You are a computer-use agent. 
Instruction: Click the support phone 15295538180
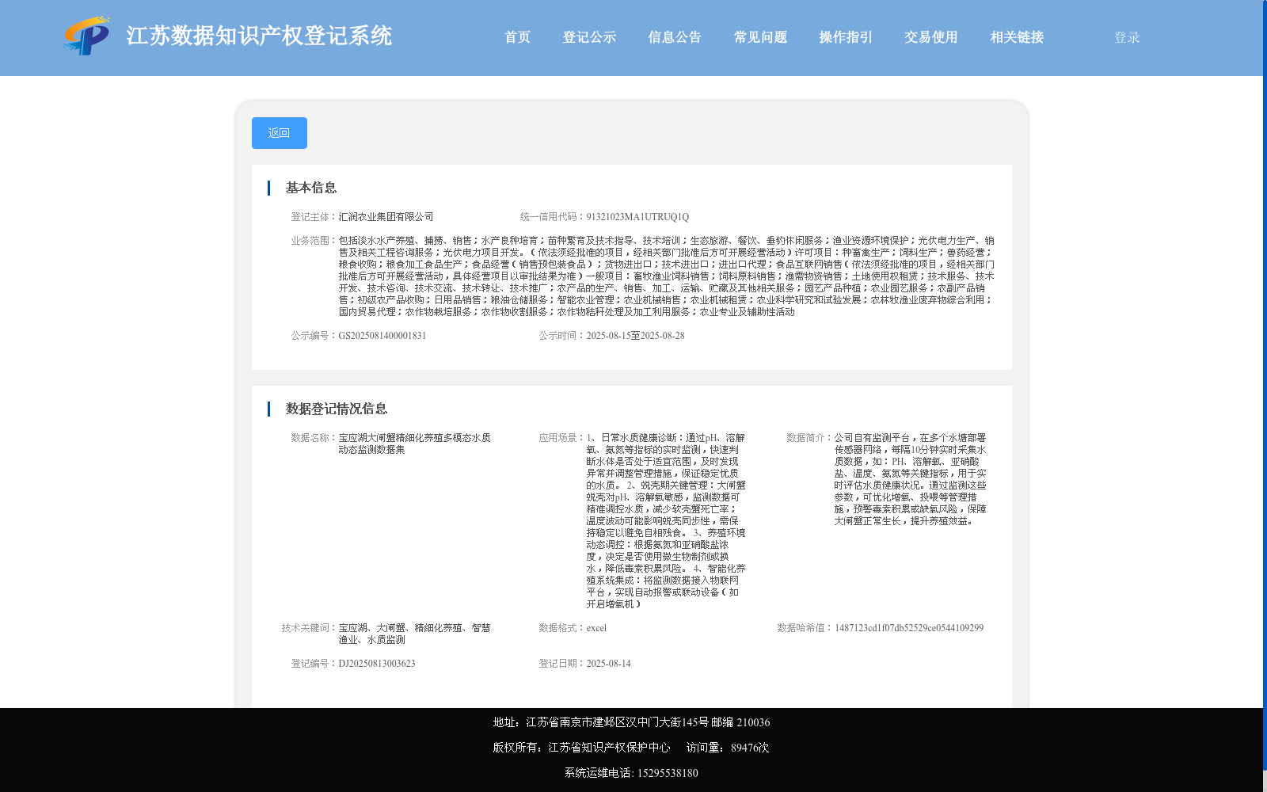click(668, 773)
